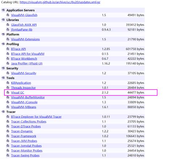Click the plugin icon next to VisualVM-Glassfish
Viewport: 172px width, 159px height.
[x=8, y=15]
